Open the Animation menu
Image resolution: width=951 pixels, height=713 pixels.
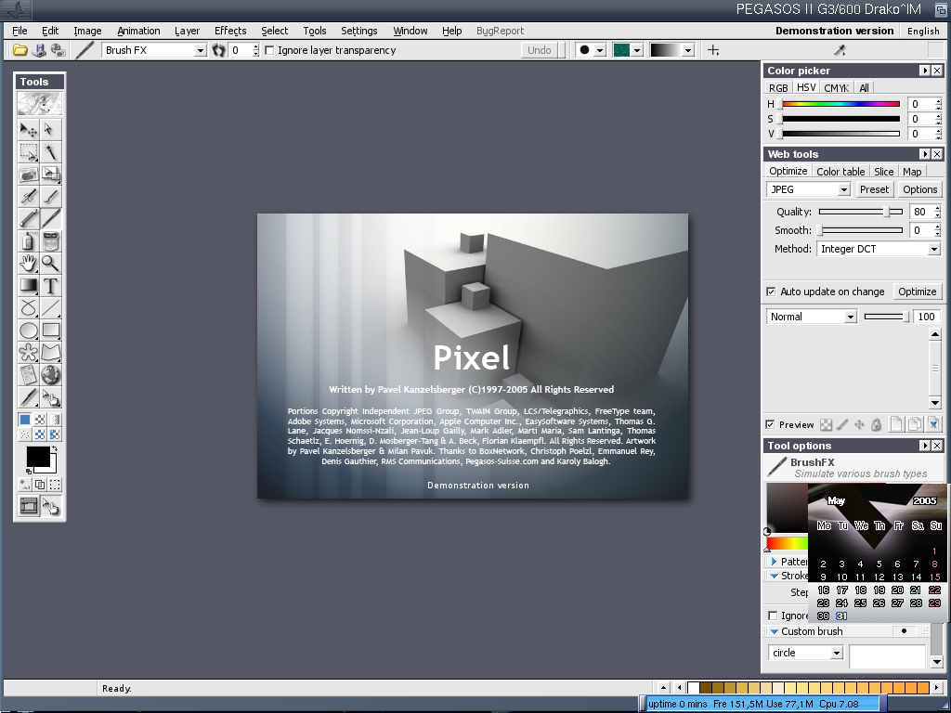138,31
